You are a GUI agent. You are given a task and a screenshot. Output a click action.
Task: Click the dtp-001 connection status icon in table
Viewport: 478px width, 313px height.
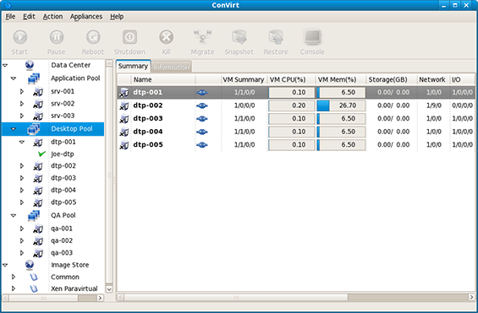pos(202,92)
